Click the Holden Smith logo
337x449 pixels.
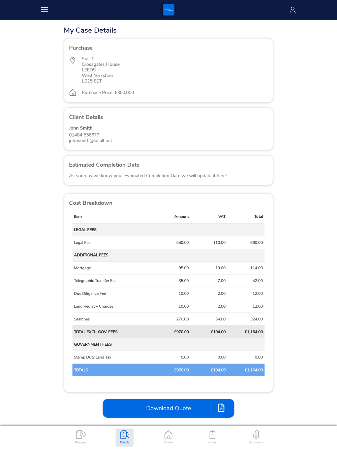coord(168,10)
